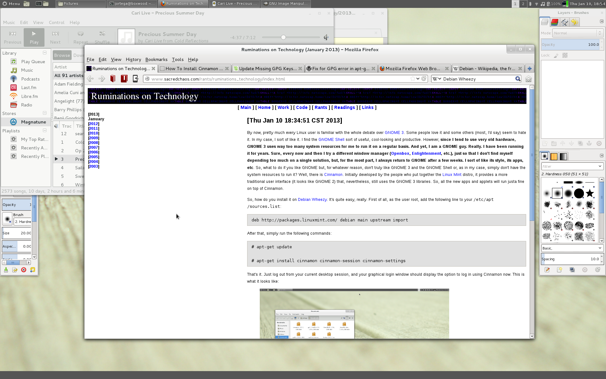606x379 pixels.
Task: Toggle Lock pixels brush icon in Layers
Action: (556, 55)
